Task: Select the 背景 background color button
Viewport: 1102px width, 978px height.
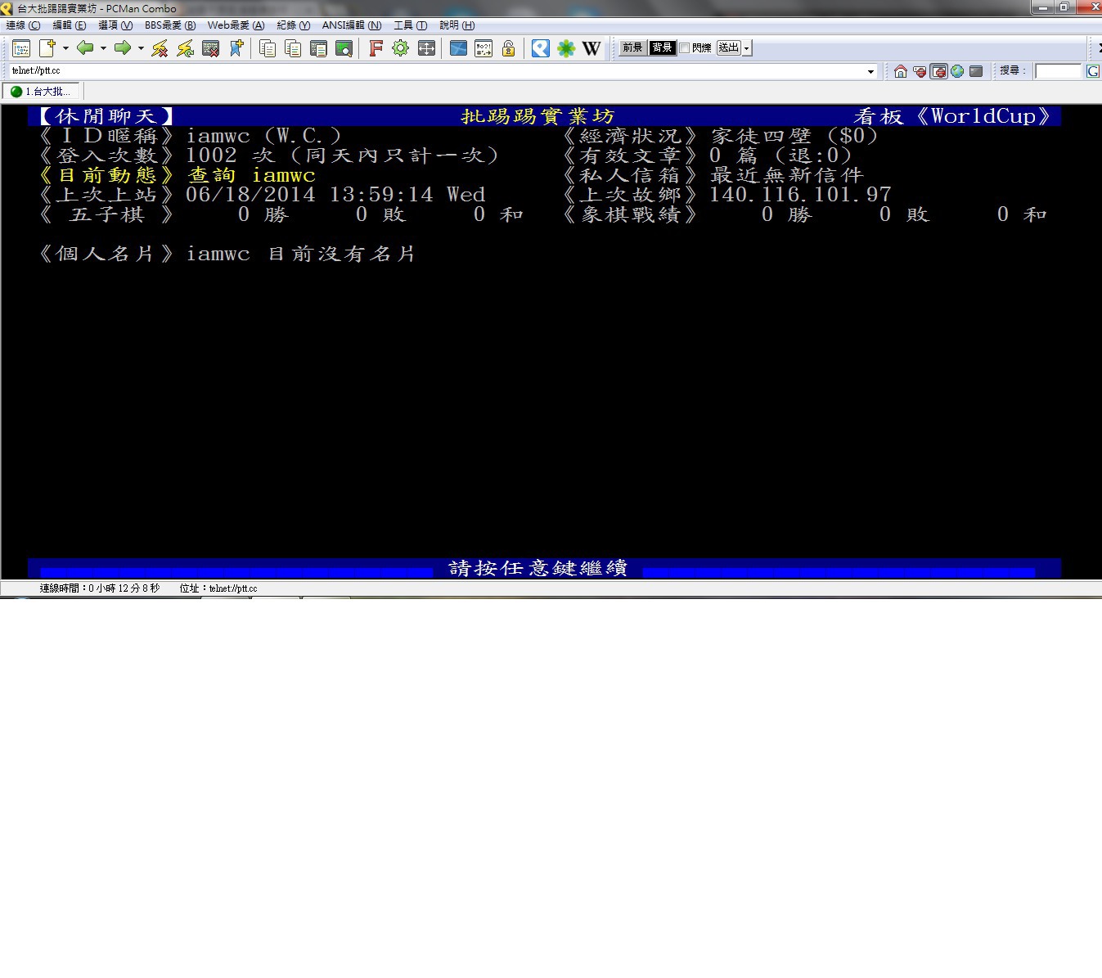Action: (662, 48)
